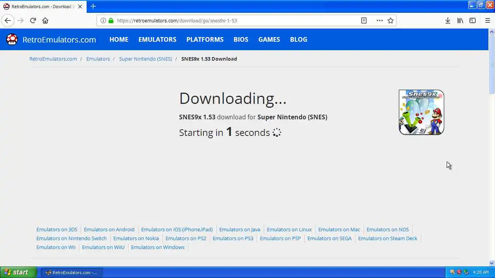Open Emulators on Wii link
Screen dimensions: 495x278
click(56, 247)
